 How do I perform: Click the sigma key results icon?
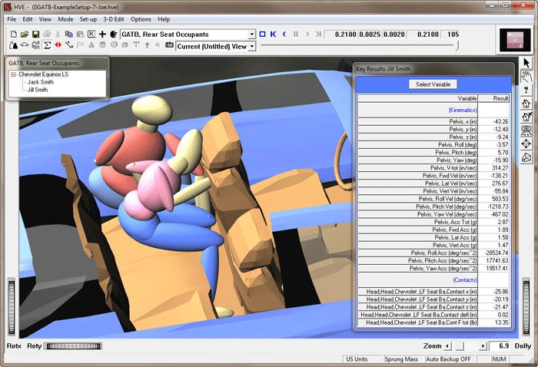click(47, 46)
